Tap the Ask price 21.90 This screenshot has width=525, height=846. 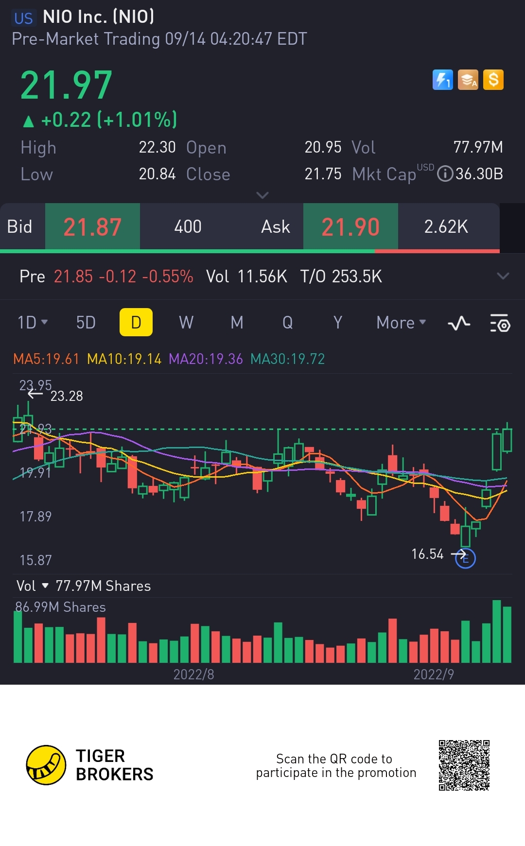pyautogui.click(x=350, y=227)
